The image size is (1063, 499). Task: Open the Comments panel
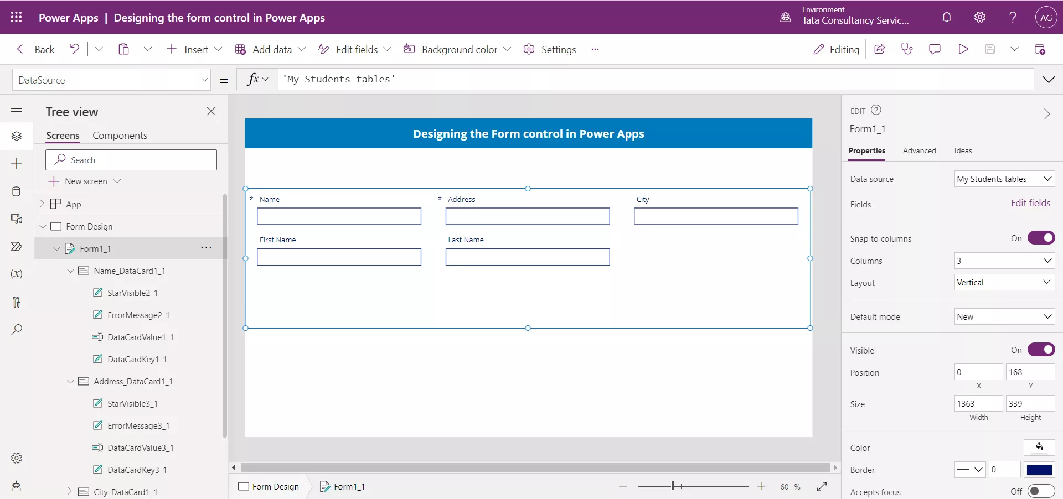pos(935,49)
